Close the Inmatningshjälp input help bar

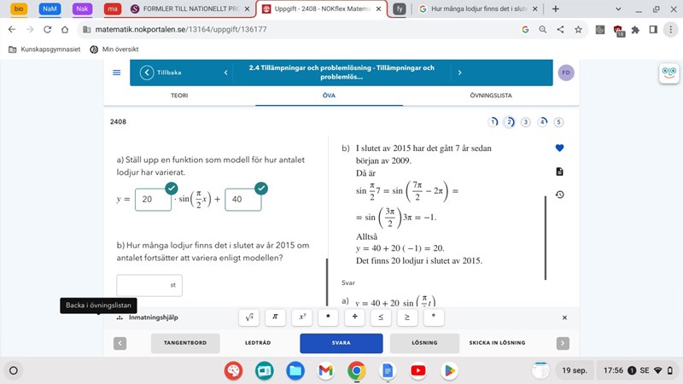[x=564, y=317]
